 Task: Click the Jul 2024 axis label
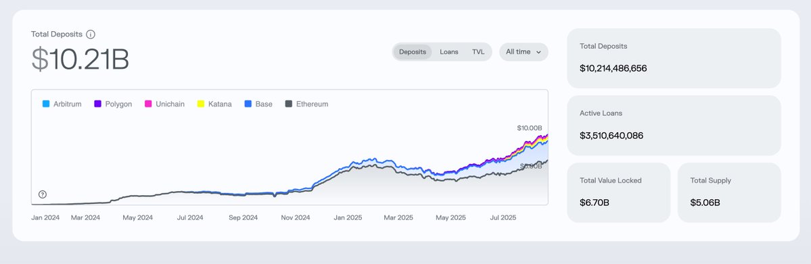190,217
